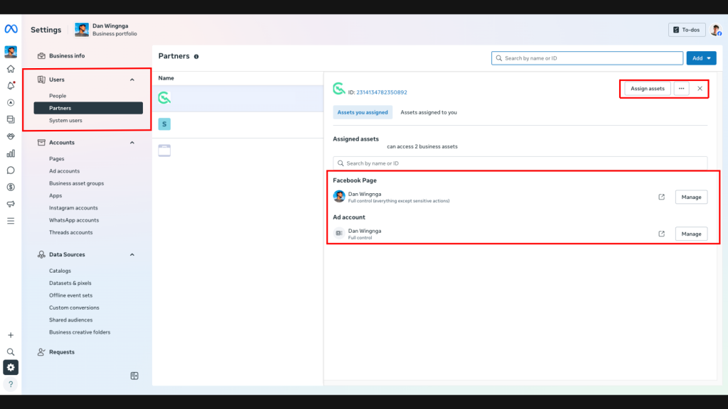Open the three-dot more options button

coord(681,89)
